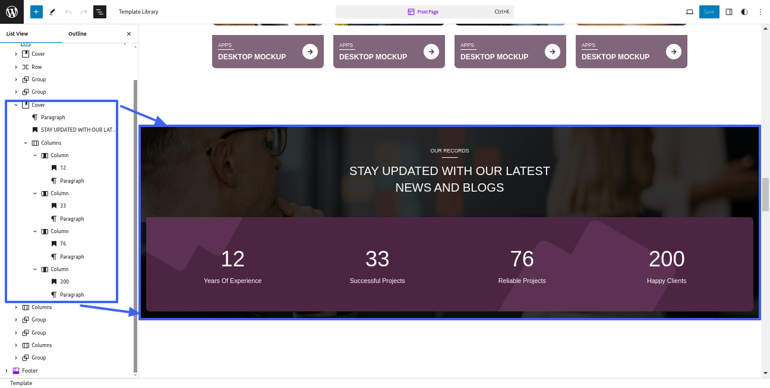
Task: Click the List View panel scrollbar thumb
Action: (x=135, y=225)
